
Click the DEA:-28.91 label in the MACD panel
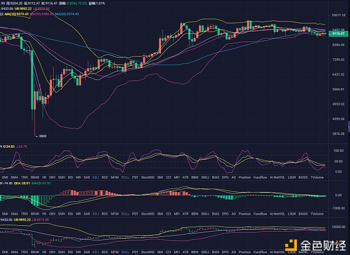22,183
